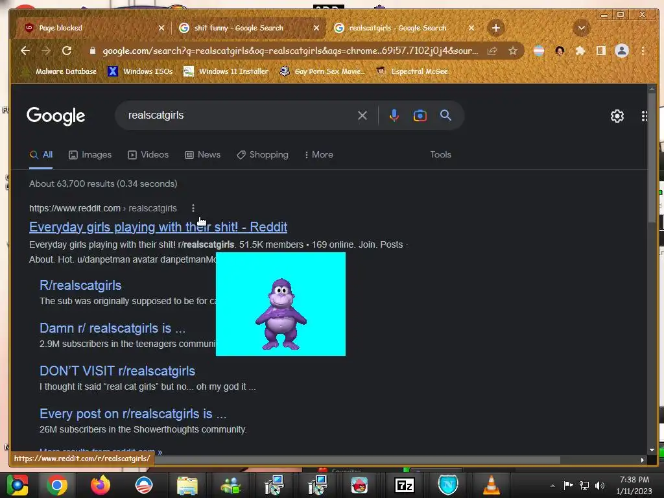Click the horizontal scrollbar at bottom
Image resolution: width=664 pixels, height=498 pixels.
pos(358,460)
